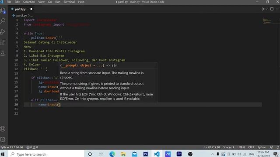Open the editor More Actions ellipsis
The width and height of the screenshot is (280, 157).
click(x=277, y=9)
